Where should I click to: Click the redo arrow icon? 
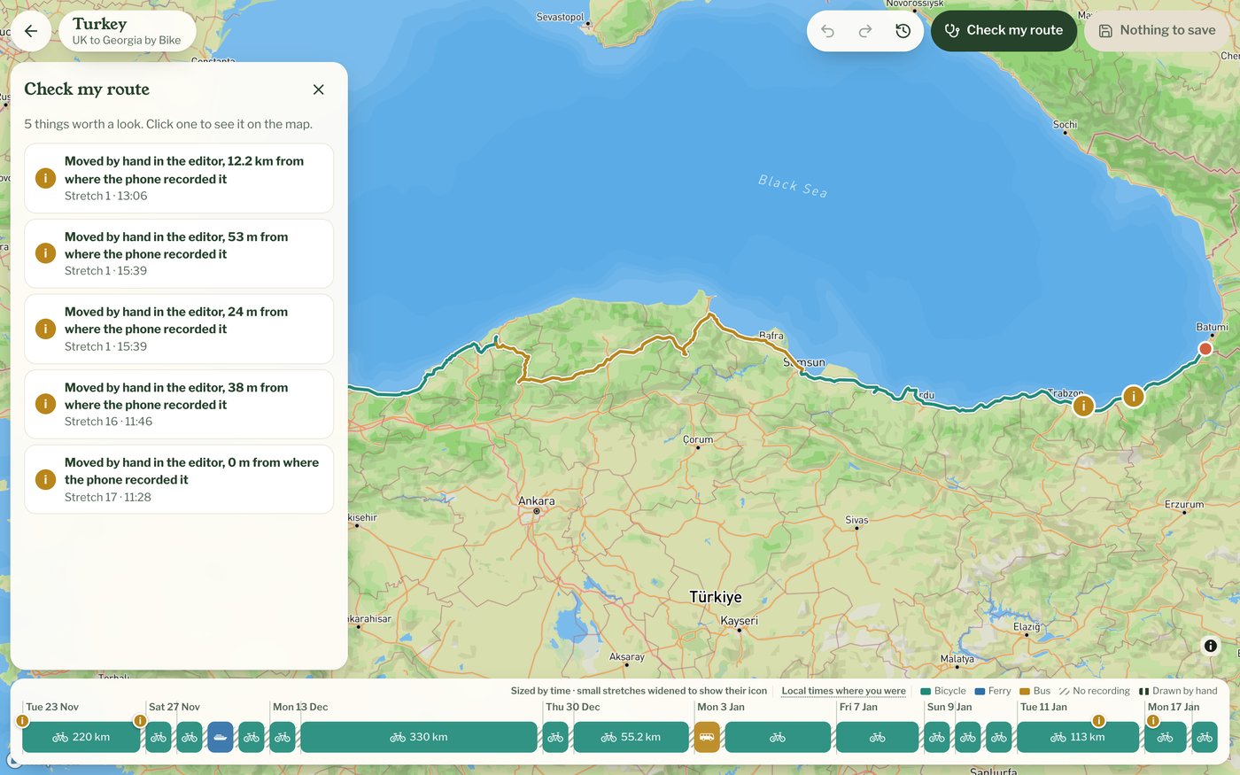865,31
